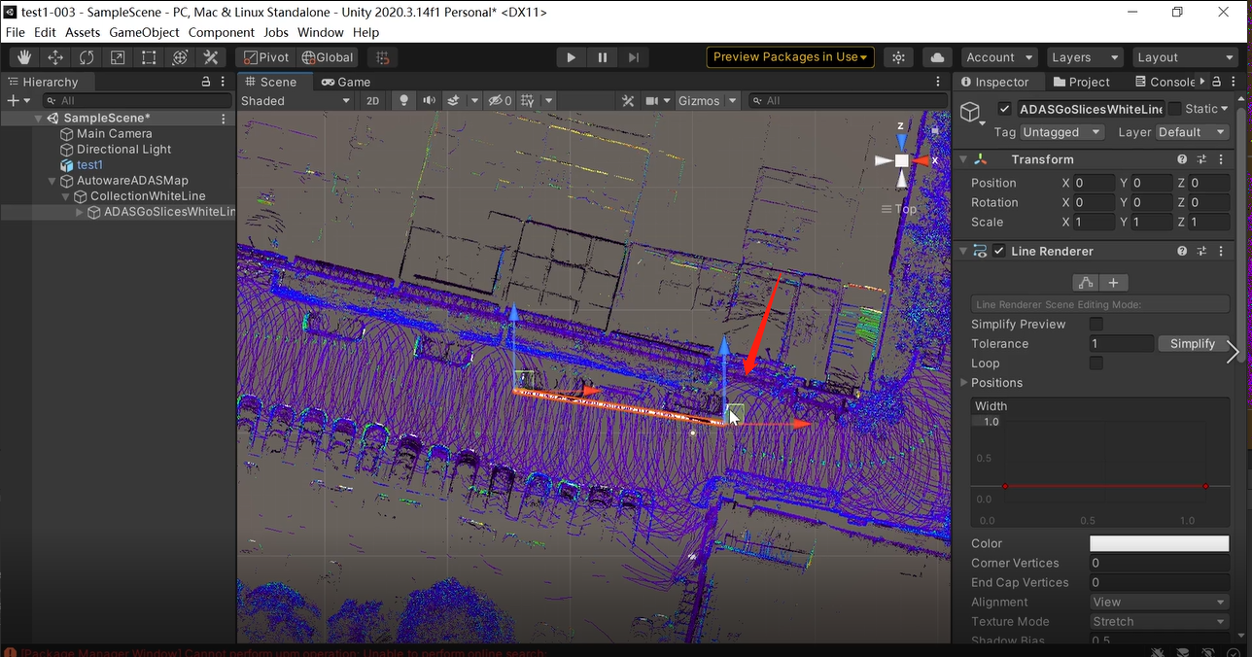
Task: Click Line Renderer edit points icon
Action: pyautogui.click(x=1086, y=283)
